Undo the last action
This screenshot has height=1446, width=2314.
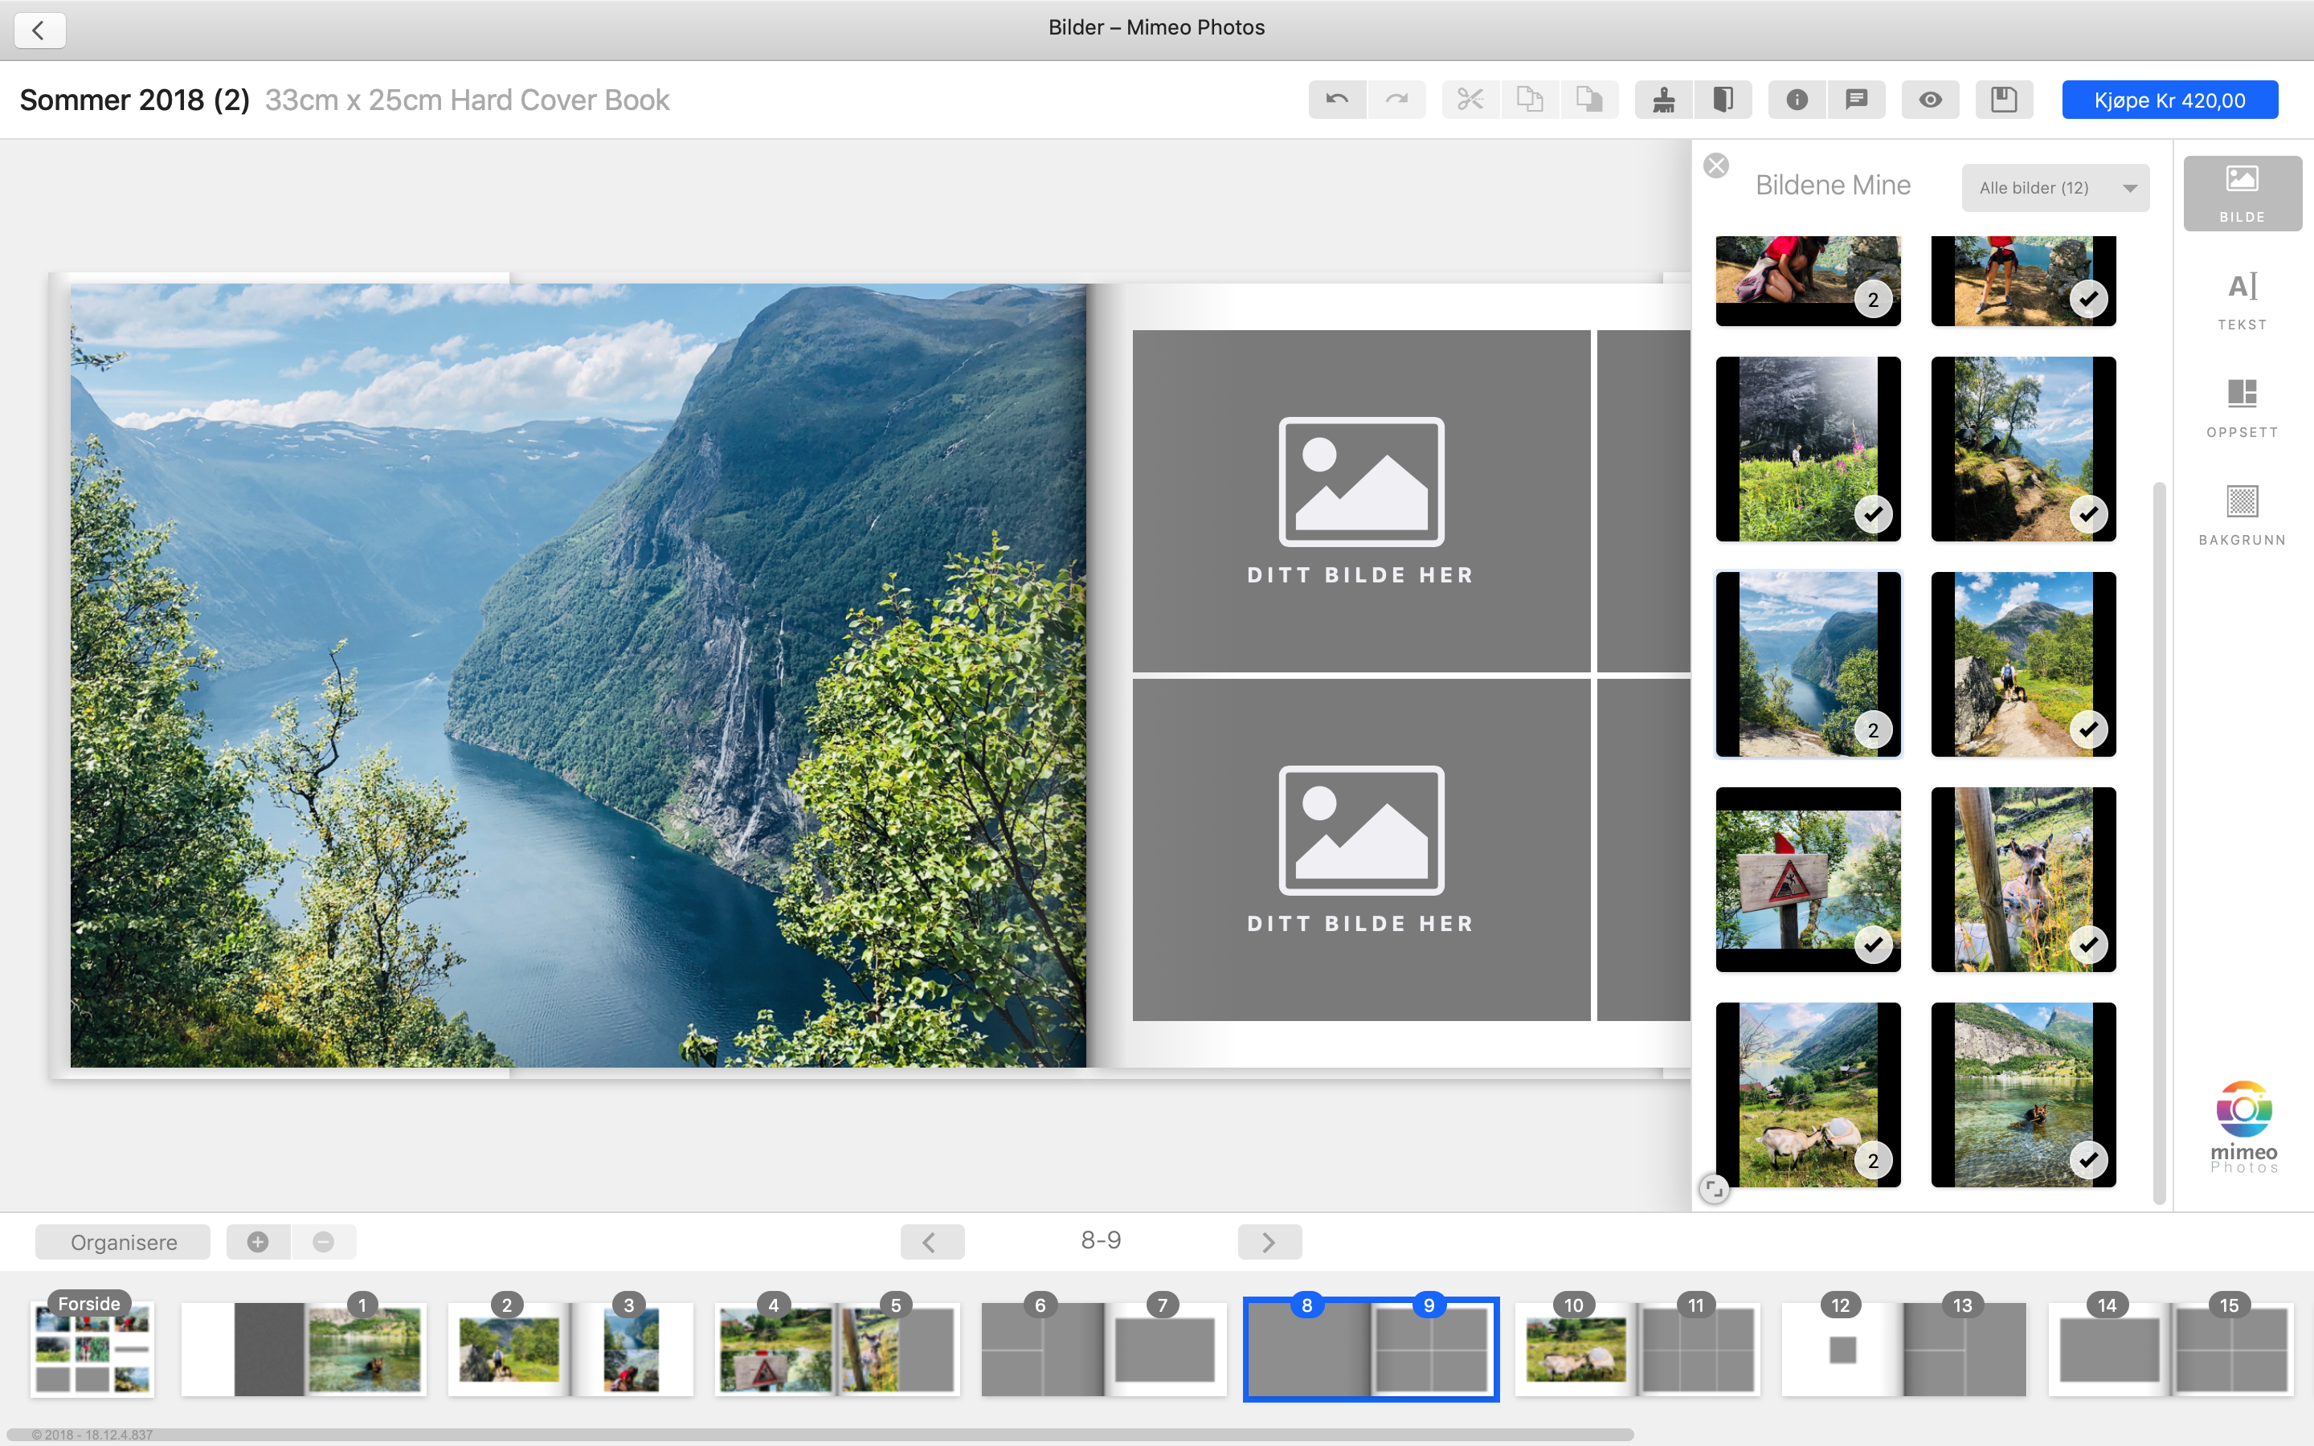(1337, 100)
